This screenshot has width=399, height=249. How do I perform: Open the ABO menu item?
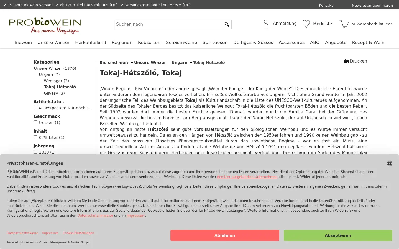(315, 42)
